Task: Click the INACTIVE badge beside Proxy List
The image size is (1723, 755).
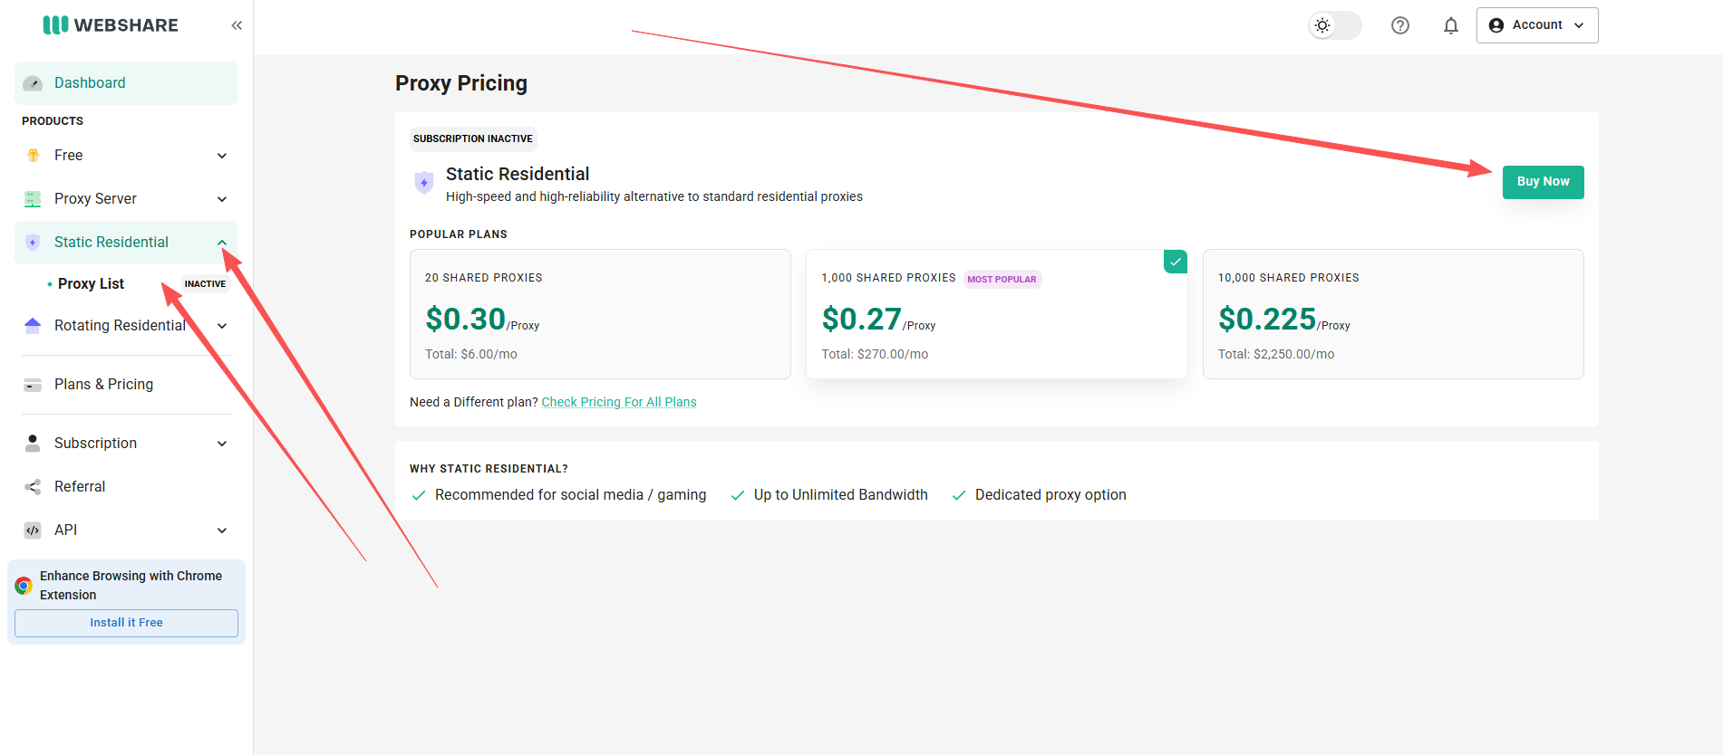Action: click(x=205, y=284)
